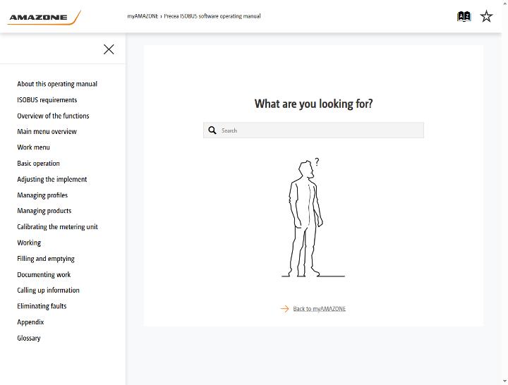Open Main menu overview section
The width and height of the screenshot is (508, 385).
(47, 131)
